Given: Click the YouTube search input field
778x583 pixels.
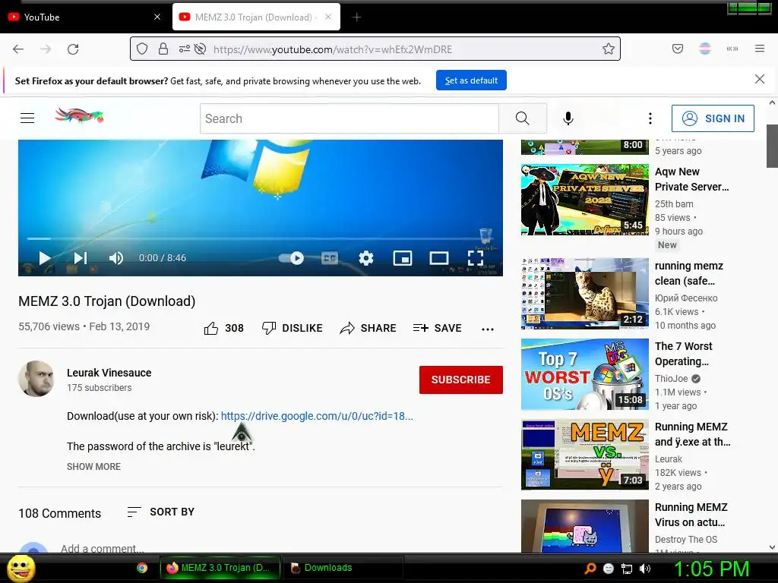Looking at the screenshot, I should (349, 118).
